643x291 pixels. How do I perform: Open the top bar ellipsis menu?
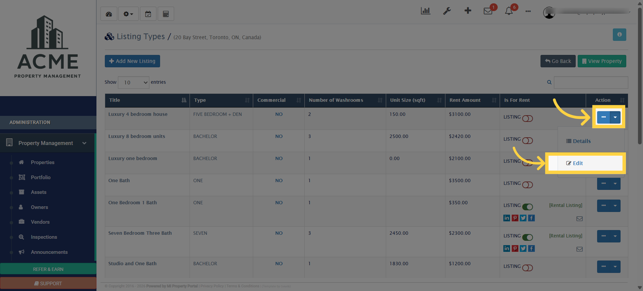[528, 11]
